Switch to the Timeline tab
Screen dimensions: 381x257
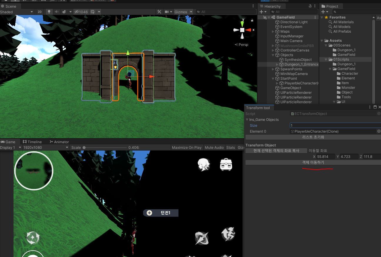pos(32,142)
